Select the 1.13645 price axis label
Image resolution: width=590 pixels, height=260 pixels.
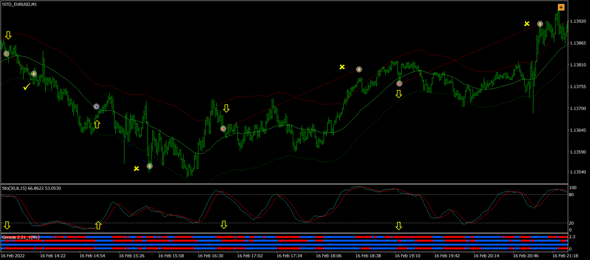[x=577, y=130]
